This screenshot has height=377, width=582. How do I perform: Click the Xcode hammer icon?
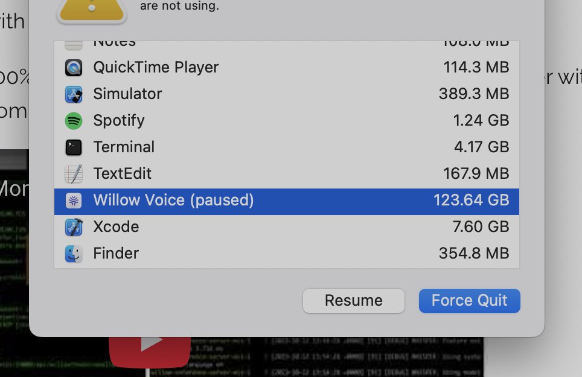tap(74, 227)
